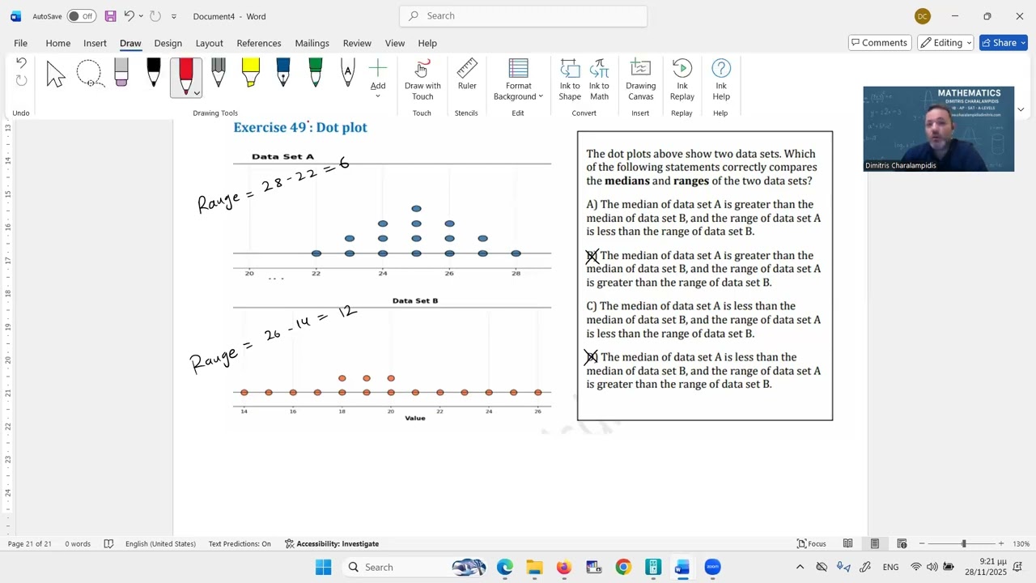
Task: Undo the last action in Draw ribbon
Action: (21, 63)
